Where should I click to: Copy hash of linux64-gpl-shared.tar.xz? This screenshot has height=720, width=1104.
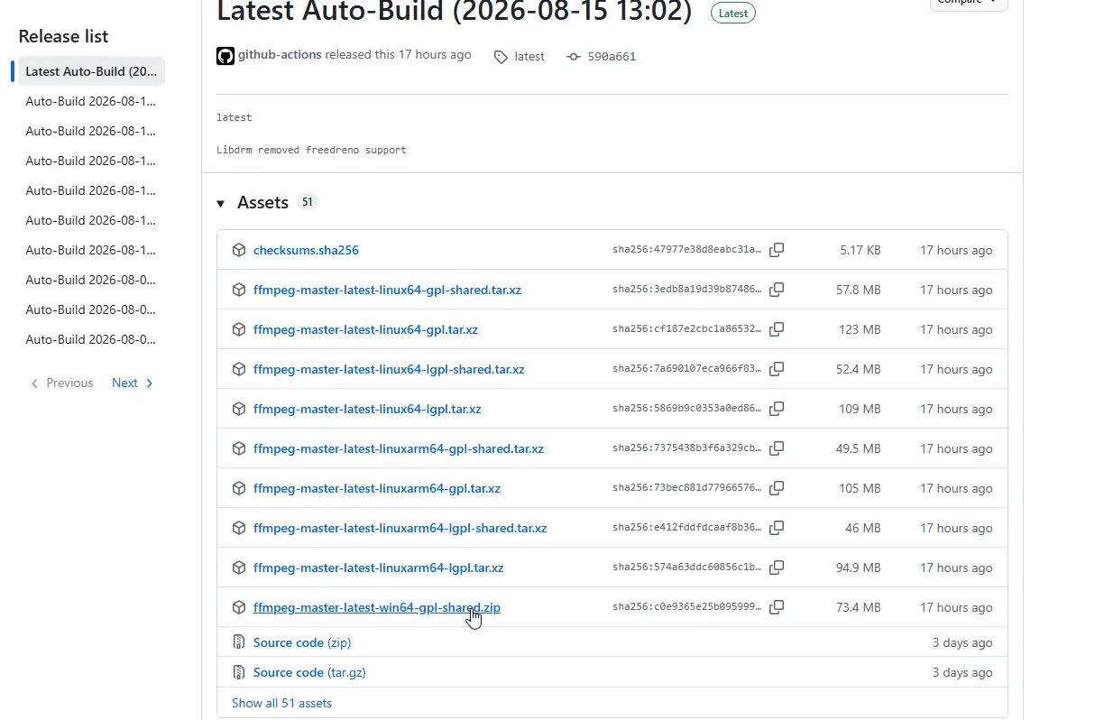click(x=777, y=290)
